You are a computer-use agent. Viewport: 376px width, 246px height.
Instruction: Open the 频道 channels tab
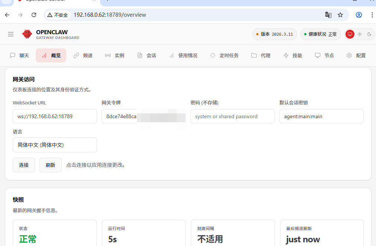pos(83,56)
